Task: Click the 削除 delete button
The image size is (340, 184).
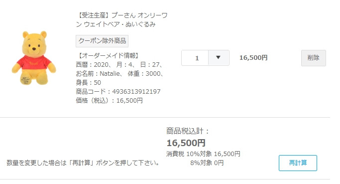Action: pyautogui.click(x=313, y=58)
